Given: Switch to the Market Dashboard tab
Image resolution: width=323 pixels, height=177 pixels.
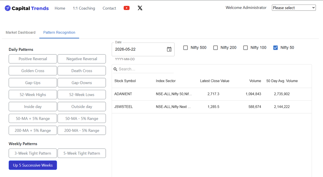Looking at the screenshot, I should pos(20,32).
